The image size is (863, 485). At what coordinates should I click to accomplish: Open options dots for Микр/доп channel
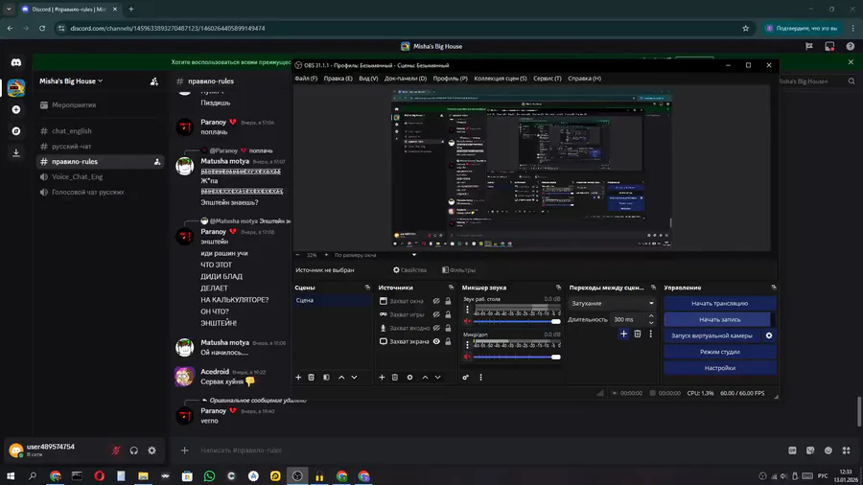tap(467, 345)
